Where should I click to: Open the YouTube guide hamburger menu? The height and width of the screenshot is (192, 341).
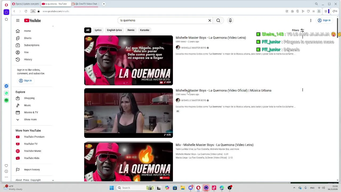[18, 21]
